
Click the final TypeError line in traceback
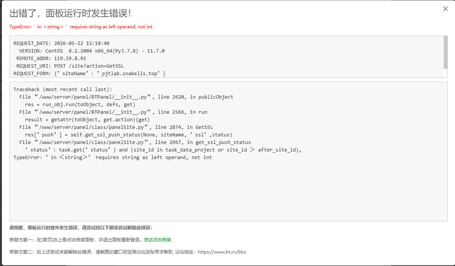113,158
